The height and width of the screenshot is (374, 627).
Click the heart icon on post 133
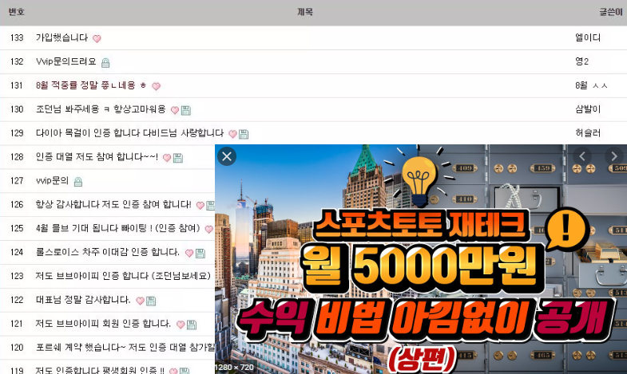tap(97, 39)
